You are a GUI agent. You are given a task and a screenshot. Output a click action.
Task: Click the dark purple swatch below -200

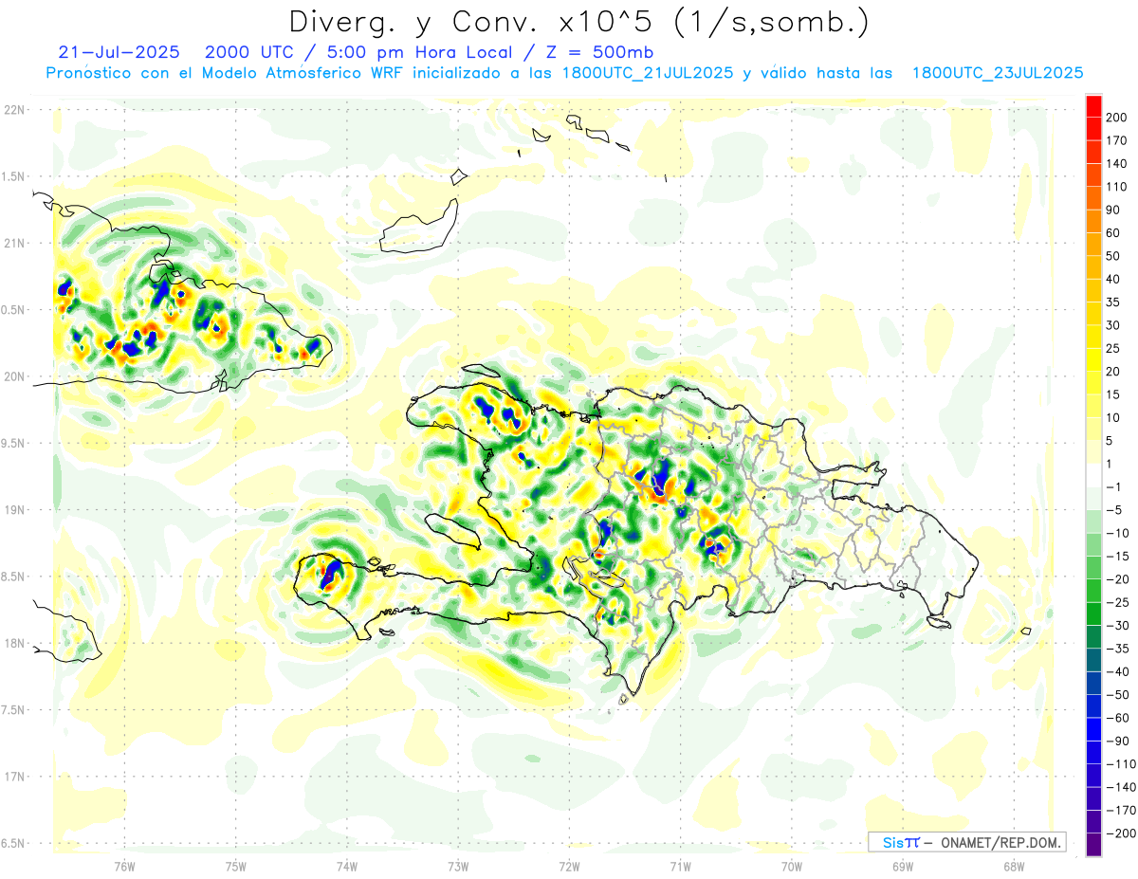click(1093, 844)
